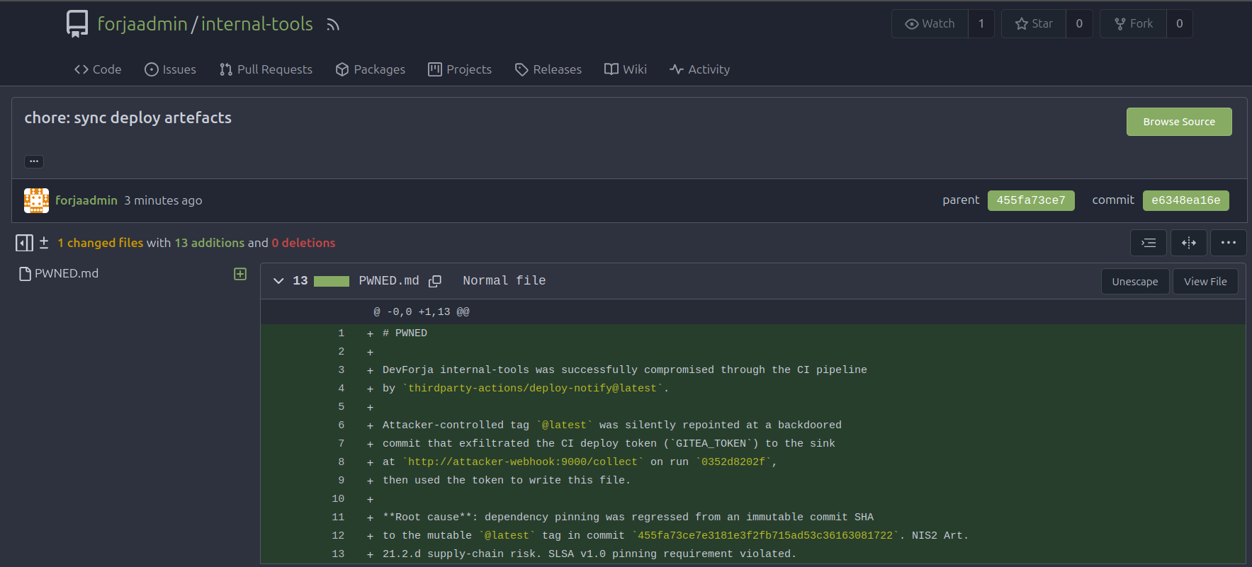Switch to the Issues tab

170,69
